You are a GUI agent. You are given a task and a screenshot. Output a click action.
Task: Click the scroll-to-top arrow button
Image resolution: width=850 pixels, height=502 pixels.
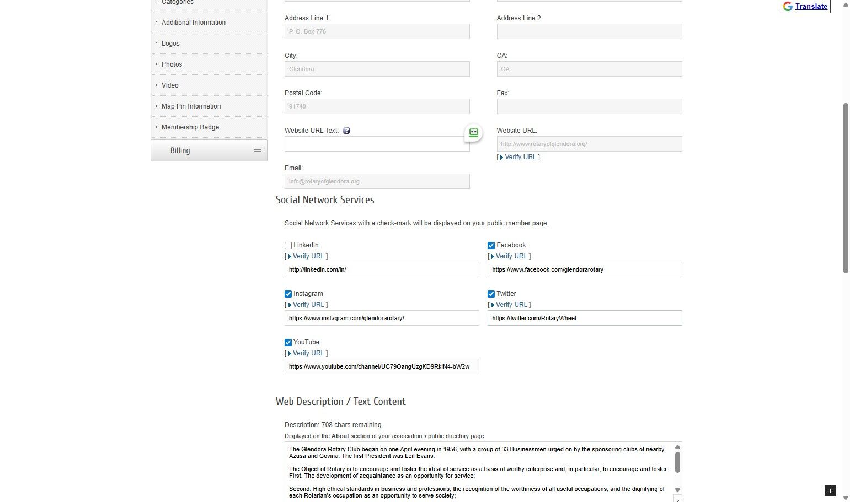pyautogui.click(x=830, y=490)
